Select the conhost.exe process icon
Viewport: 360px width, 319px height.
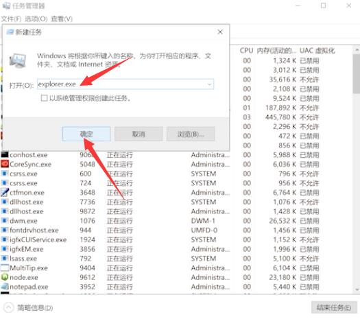click(5, 155)
